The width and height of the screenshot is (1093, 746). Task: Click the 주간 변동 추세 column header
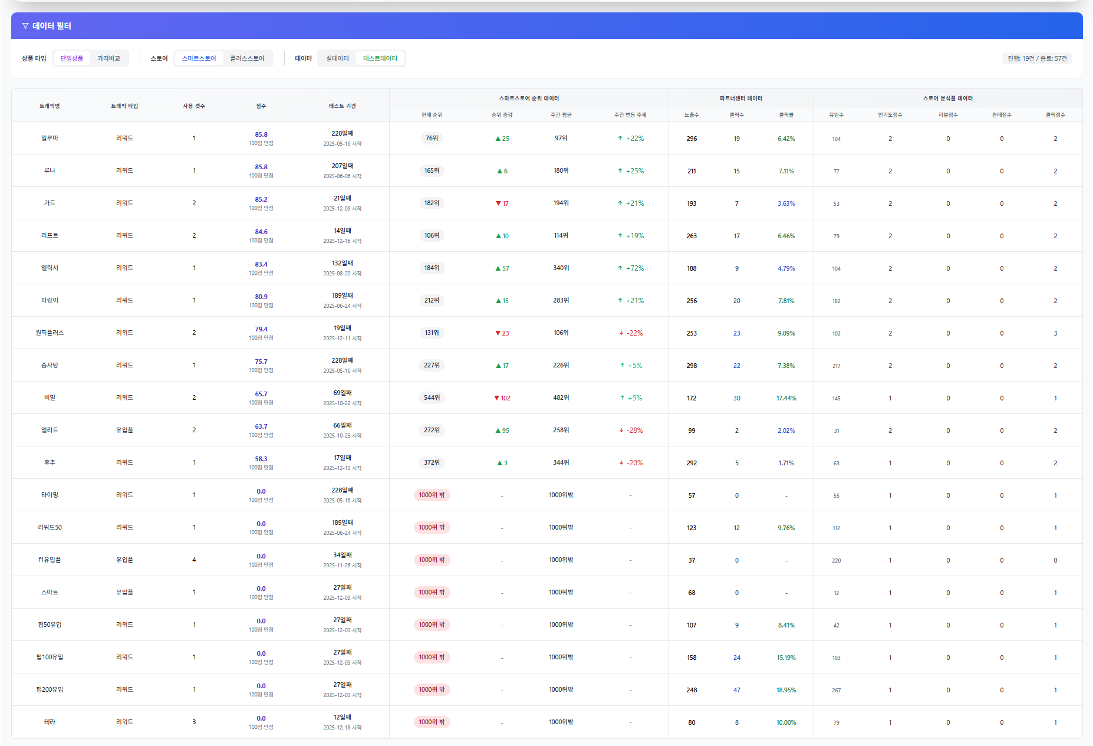tap(630, 115)
